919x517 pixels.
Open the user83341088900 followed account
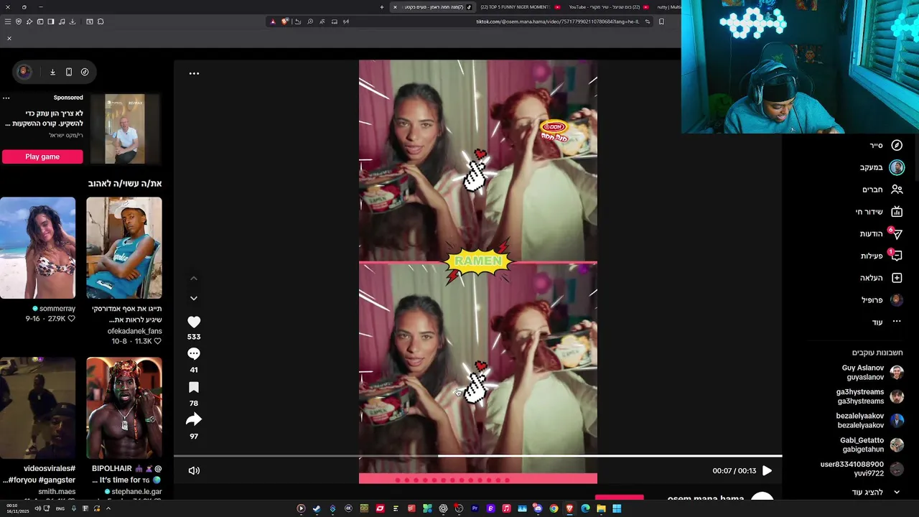[862, 469]
